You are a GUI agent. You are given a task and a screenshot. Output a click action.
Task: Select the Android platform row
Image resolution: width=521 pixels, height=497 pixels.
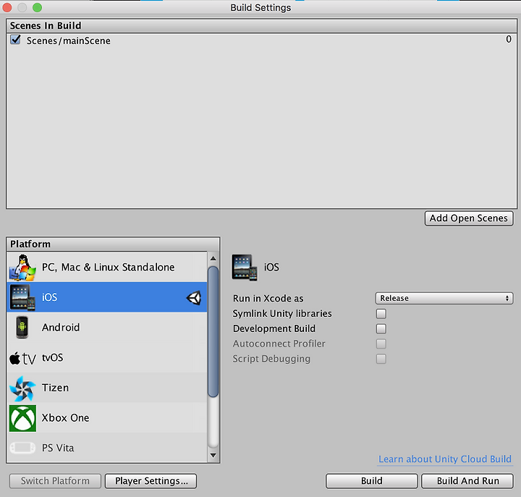tap(106, 327)
